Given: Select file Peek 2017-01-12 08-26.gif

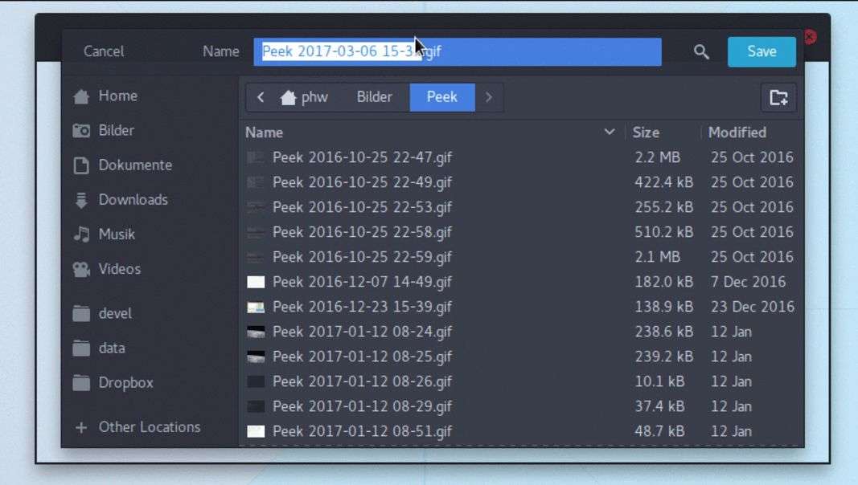Looking at the screenshot, I should point(362,381).
